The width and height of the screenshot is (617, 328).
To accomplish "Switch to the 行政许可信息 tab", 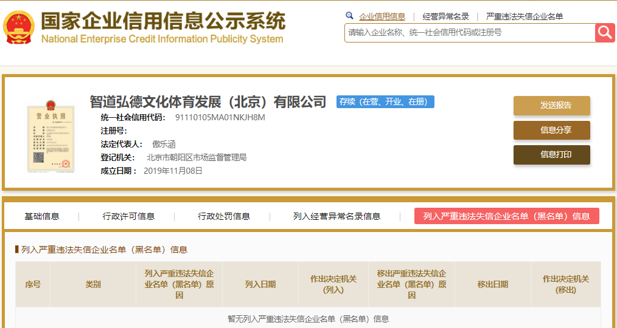I will [128, 216].
